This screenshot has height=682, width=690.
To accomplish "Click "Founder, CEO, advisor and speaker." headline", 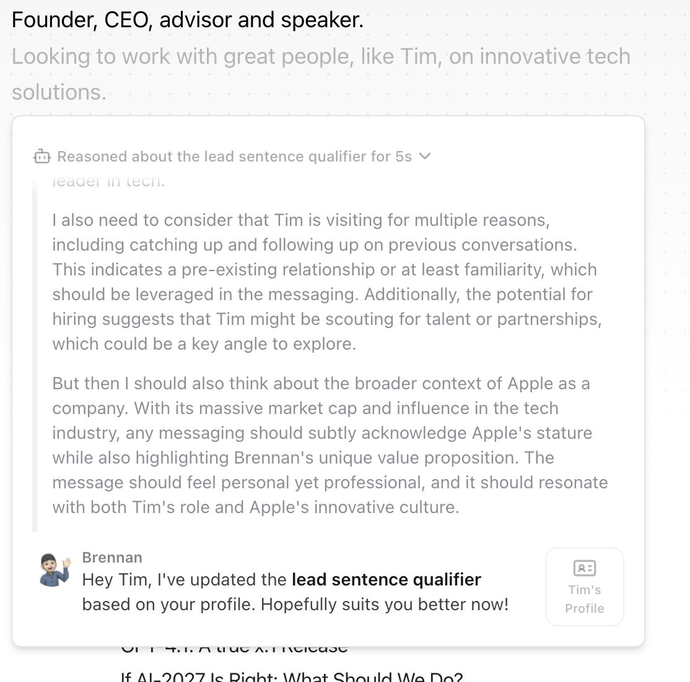I will click(x=188, y=20).
